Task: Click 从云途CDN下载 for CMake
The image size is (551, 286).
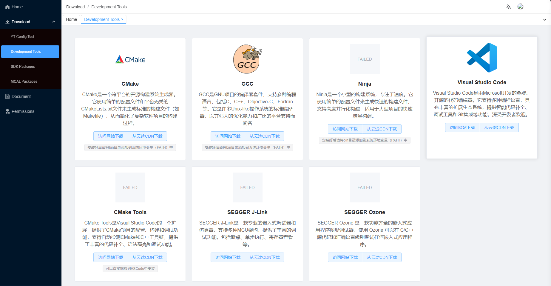Action: (147, 136)
